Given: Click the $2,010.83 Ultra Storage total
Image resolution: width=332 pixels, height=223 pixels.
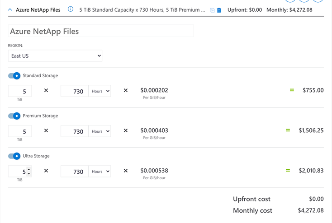Looking at the screenshot, I should click(x=311, y=171).
